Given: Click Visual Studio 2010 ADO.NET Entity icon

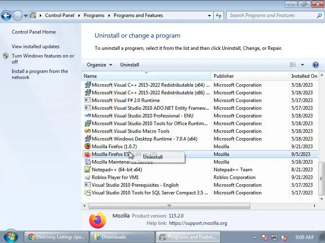Looking at the screenshot, I should coord(88,108).
